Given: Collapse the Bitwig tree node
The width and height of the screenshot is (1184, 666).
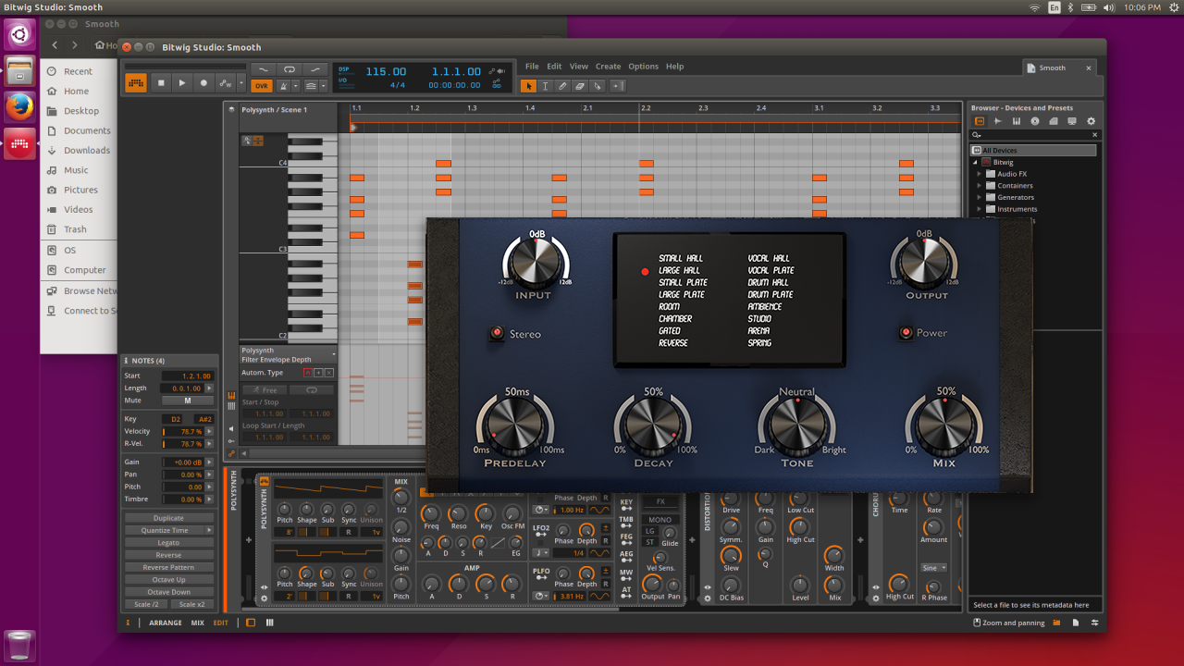Looking at the screenshot, I should point(975,162).
